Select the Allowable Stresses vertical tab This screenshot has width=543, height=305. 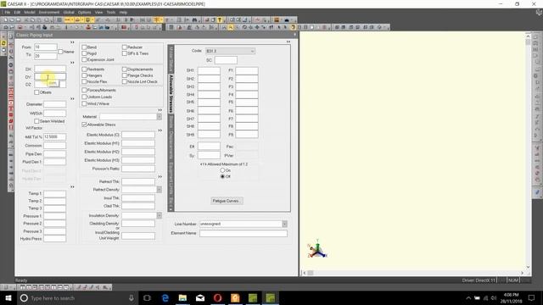[x=171, y=93]
